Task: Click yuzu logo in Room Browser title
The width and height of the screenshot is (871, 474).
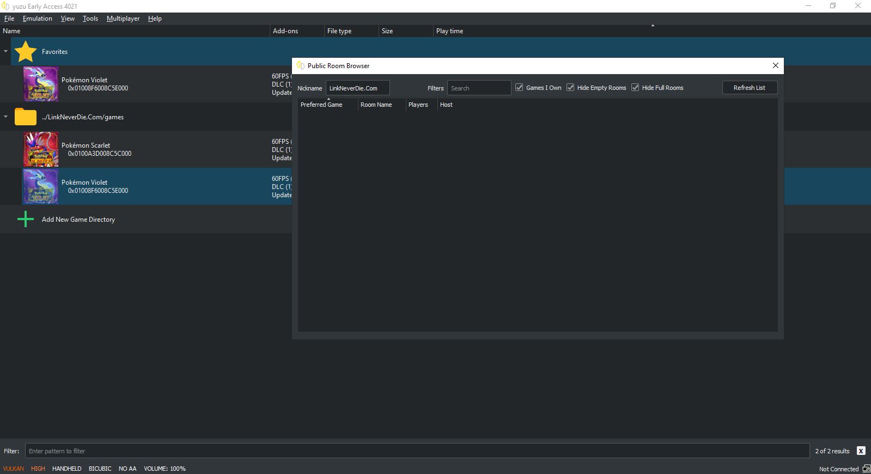Action: coord(300,65)
